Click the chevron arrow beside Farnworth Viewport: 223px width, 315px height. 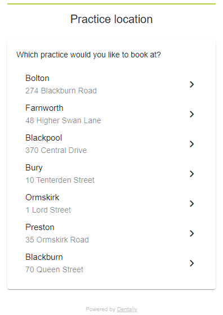click(191, 114)
